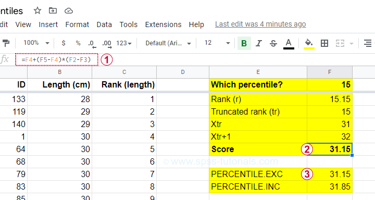
Task: Open the Tools menu
Action: click(x=129, y=24)
